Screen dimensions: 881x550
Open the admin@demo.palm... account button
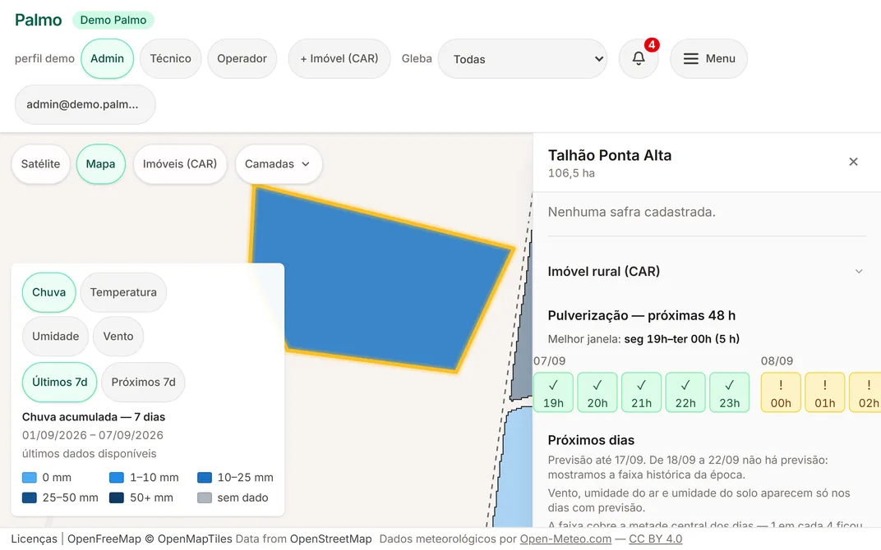pos(85,104)
